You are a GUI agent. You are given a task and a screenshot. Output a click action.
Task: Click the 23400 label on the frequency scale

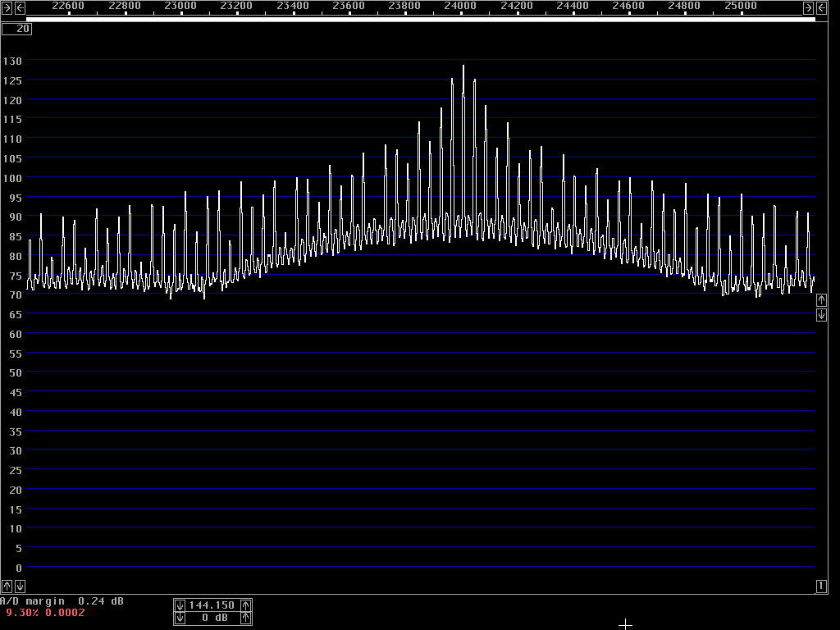[x=292, y=6]
